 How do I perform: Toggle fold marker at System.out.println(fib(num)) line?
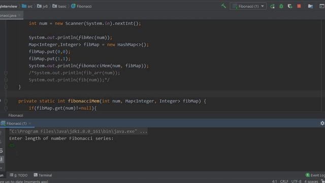coord(6,80)
